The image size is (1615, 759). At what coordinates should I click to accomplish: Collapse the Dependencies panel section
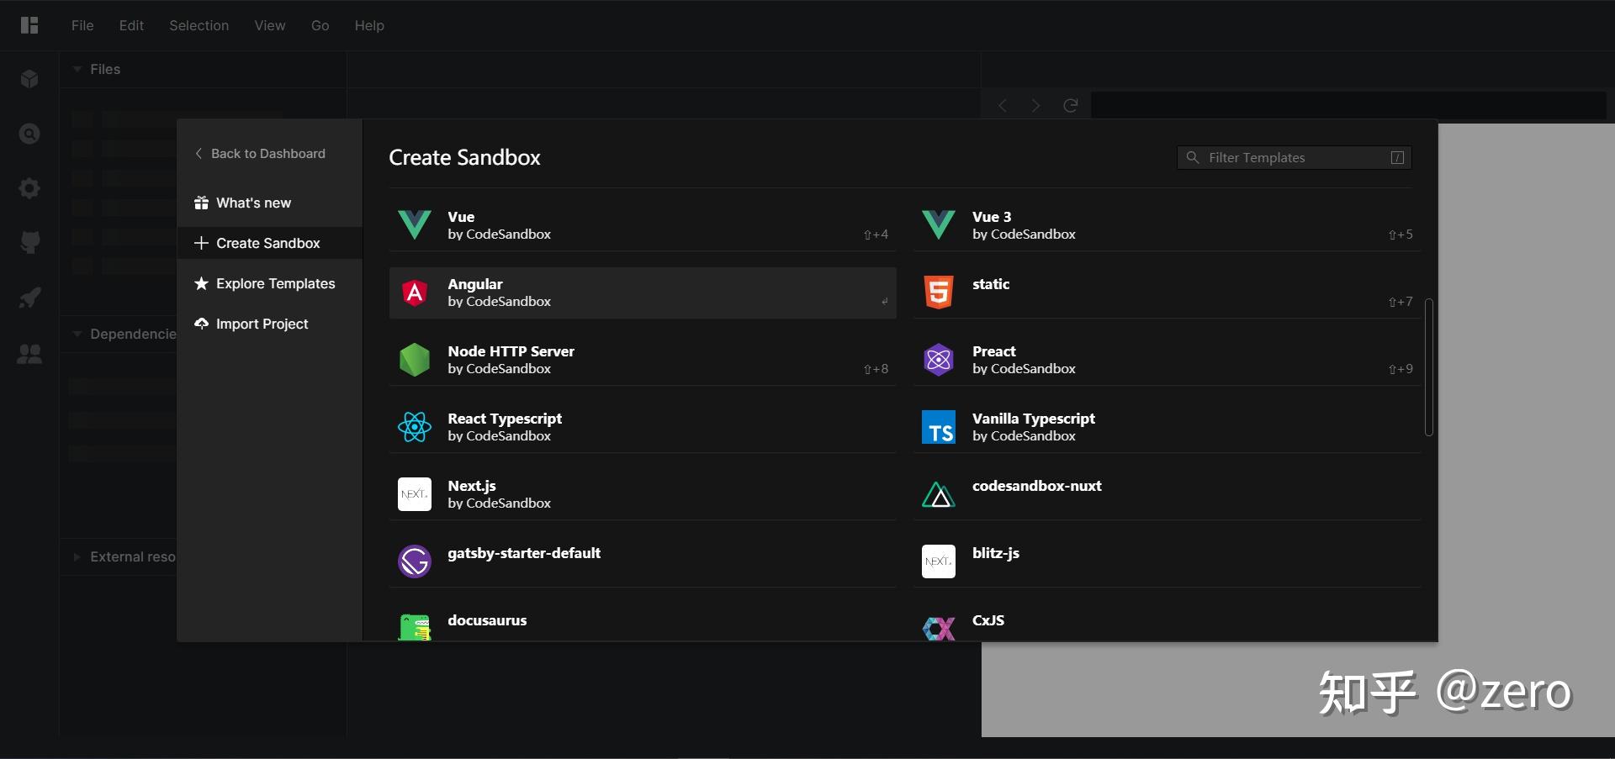pos(77,334)
